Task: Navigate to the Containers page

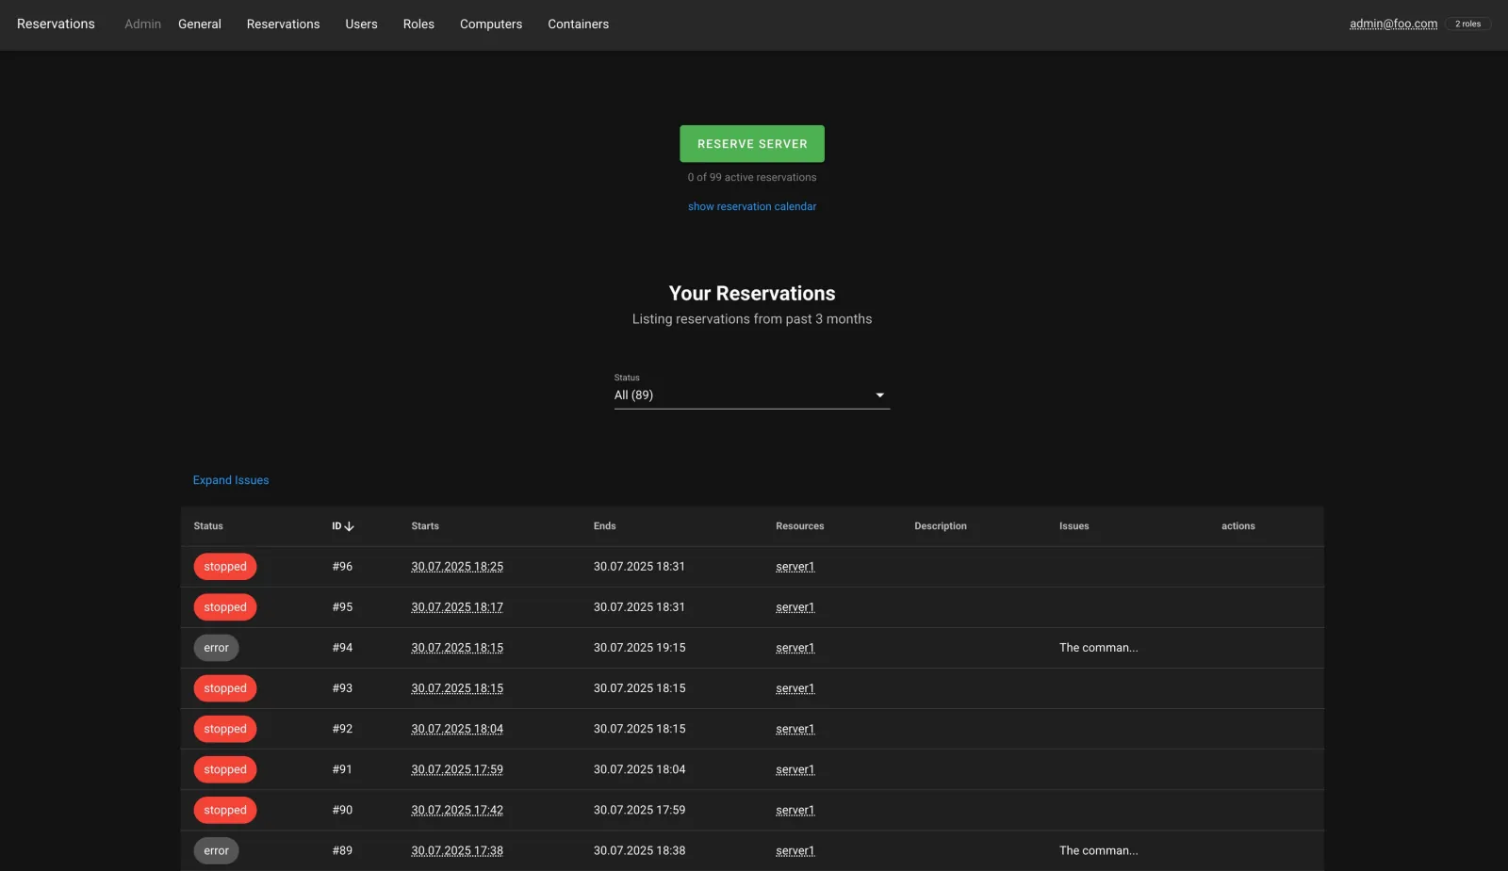Action: click(x=578, y=24)
